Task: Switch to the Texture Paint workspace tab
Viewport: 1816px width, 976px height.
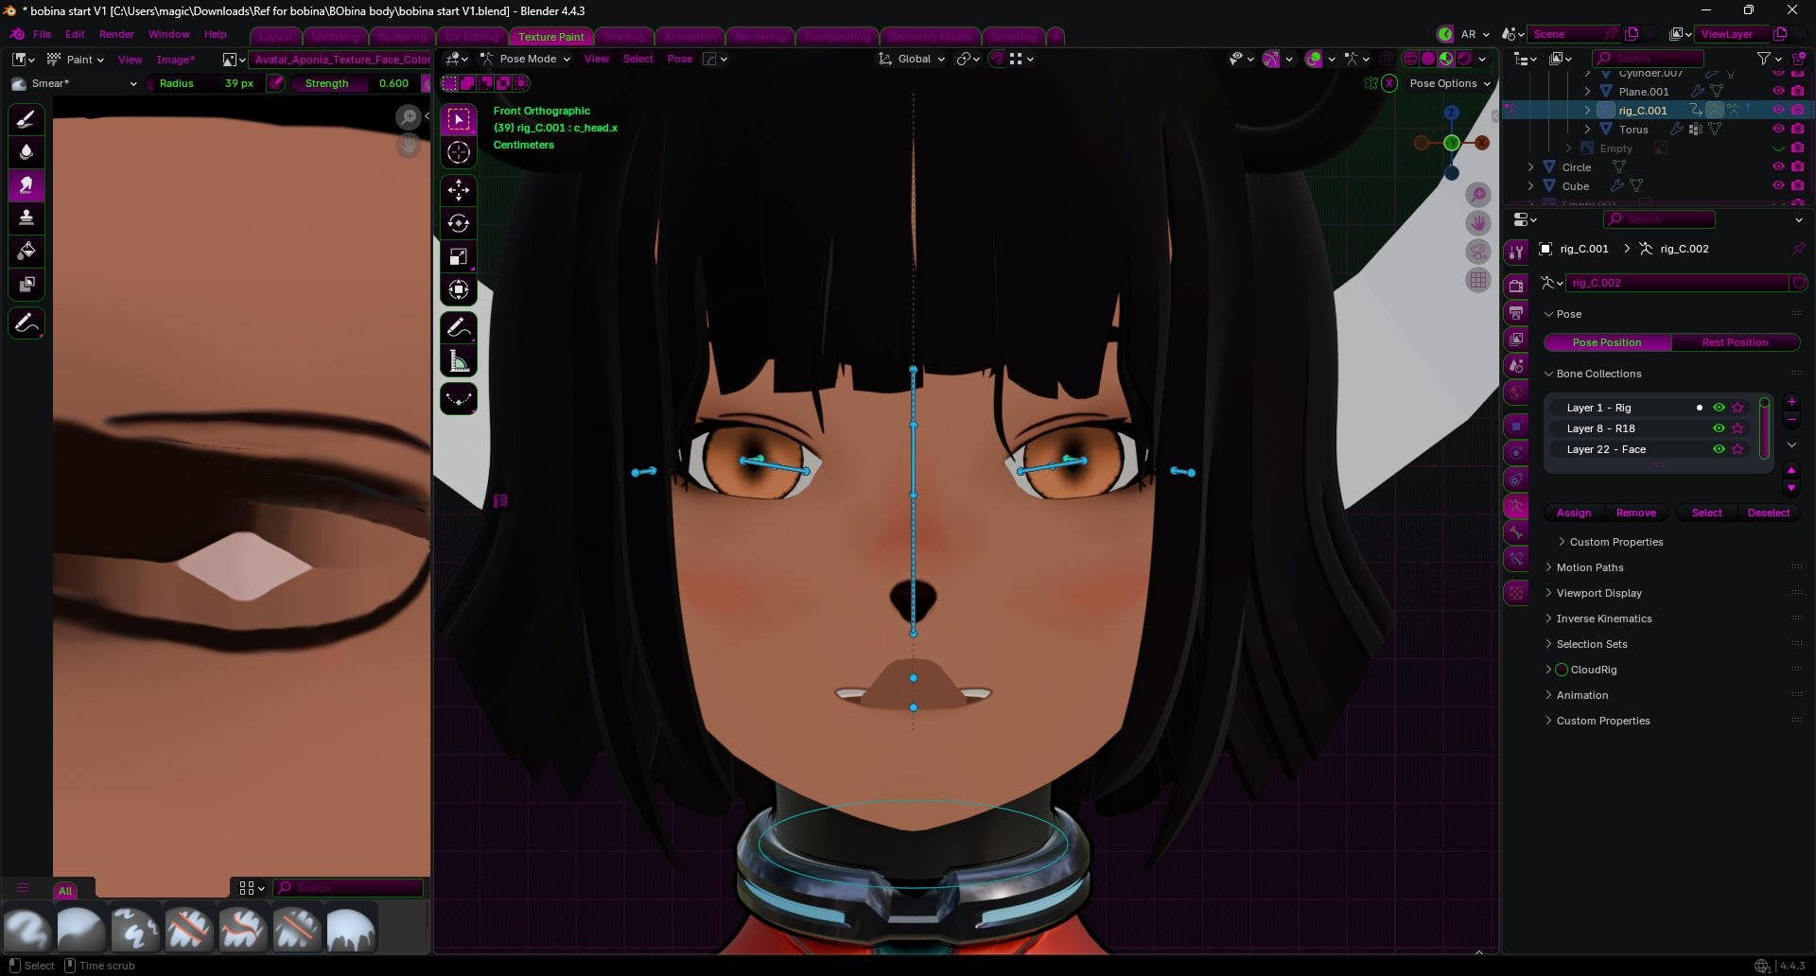Action: [550, 37]
